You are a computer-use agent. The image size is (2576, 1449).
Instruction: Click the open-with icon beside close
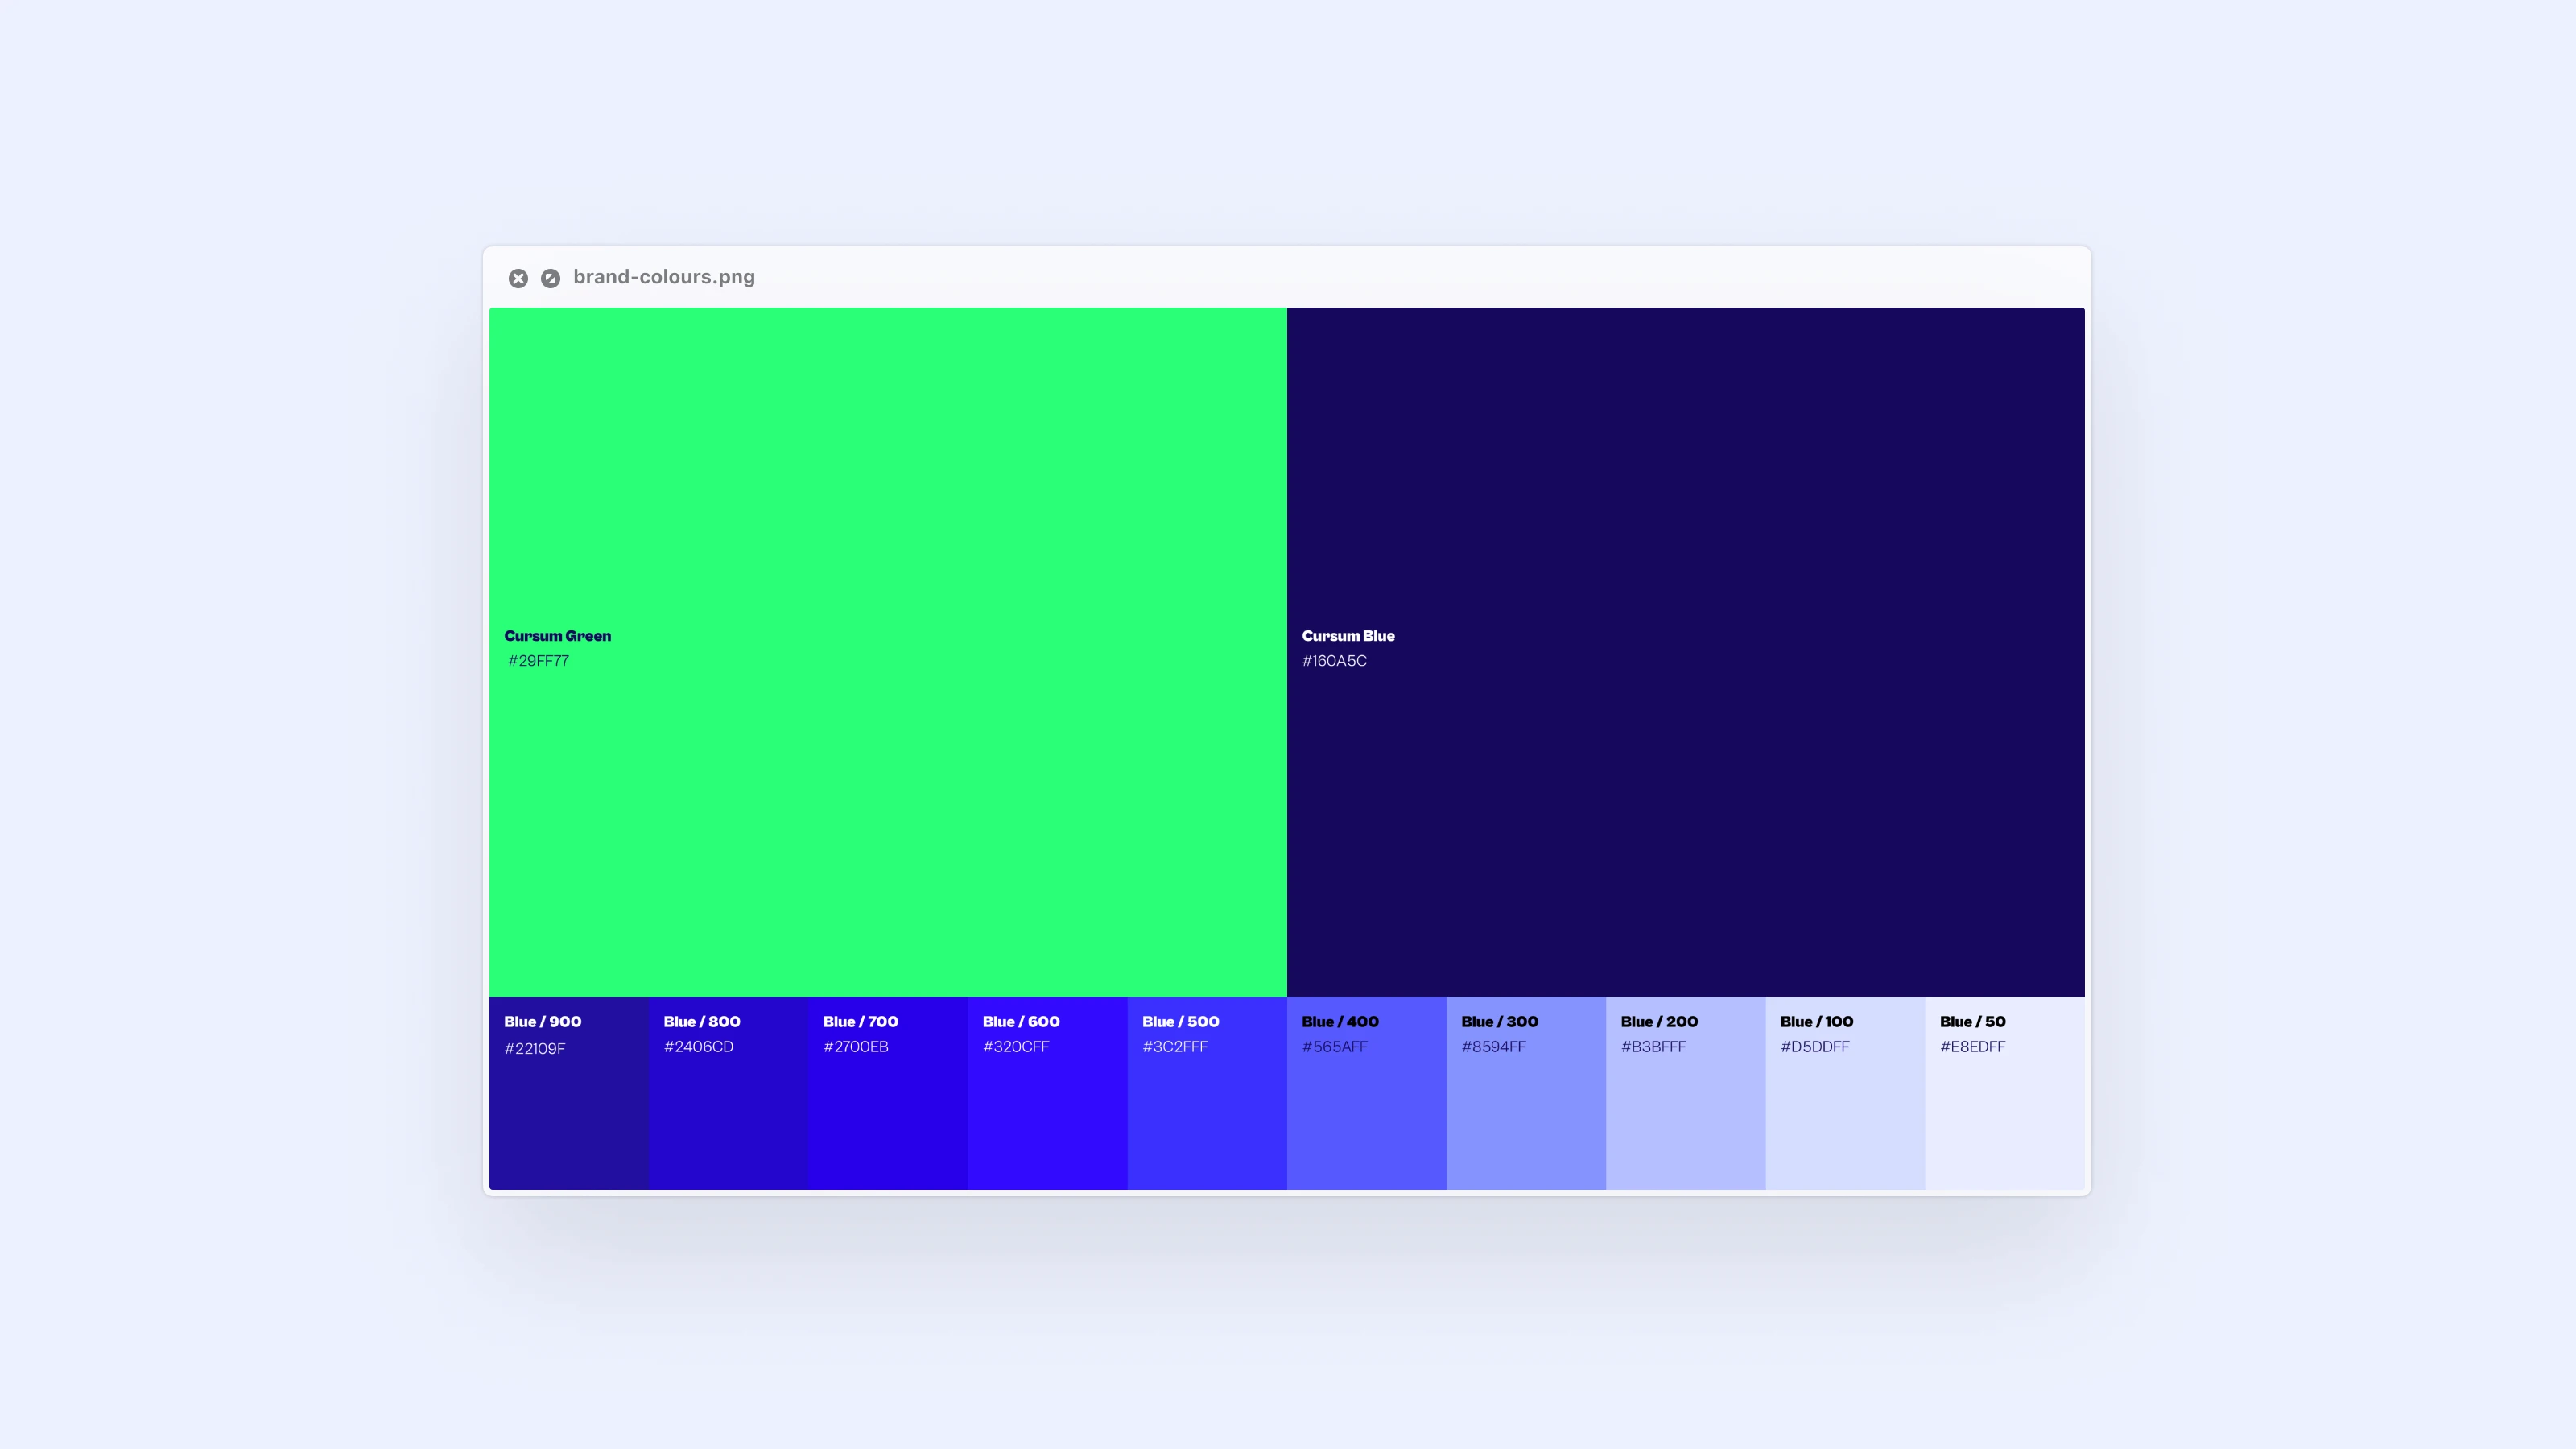(550, 278)
